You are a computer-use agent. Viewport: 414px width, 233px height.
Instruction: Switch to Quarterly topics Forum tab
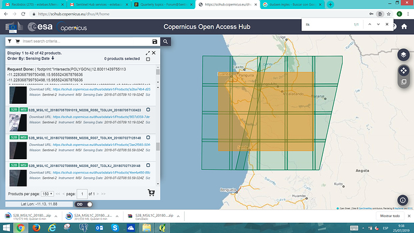[x=163, y=4]
